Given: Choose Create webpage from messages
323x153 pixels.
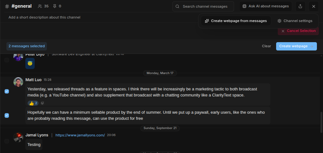Looking at the screenshot, I should 236,21.
